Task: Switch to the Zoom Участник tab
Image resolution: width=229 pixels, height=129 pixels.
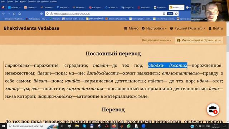Action: 63,7
